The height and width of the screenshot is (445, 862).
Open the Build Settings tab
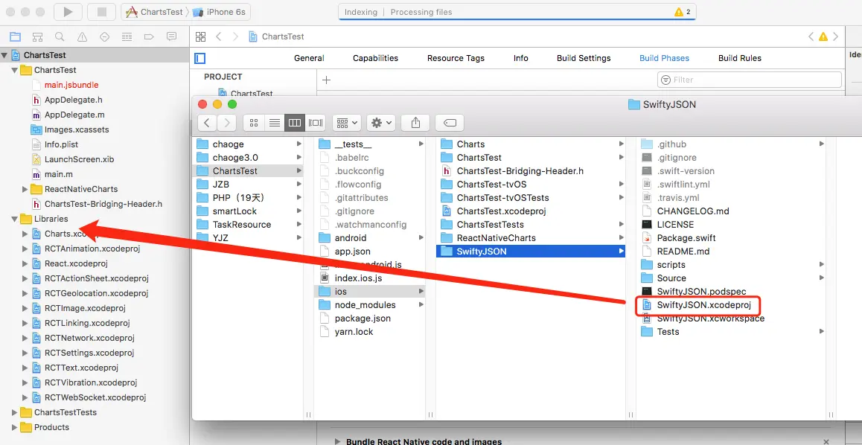584,58
